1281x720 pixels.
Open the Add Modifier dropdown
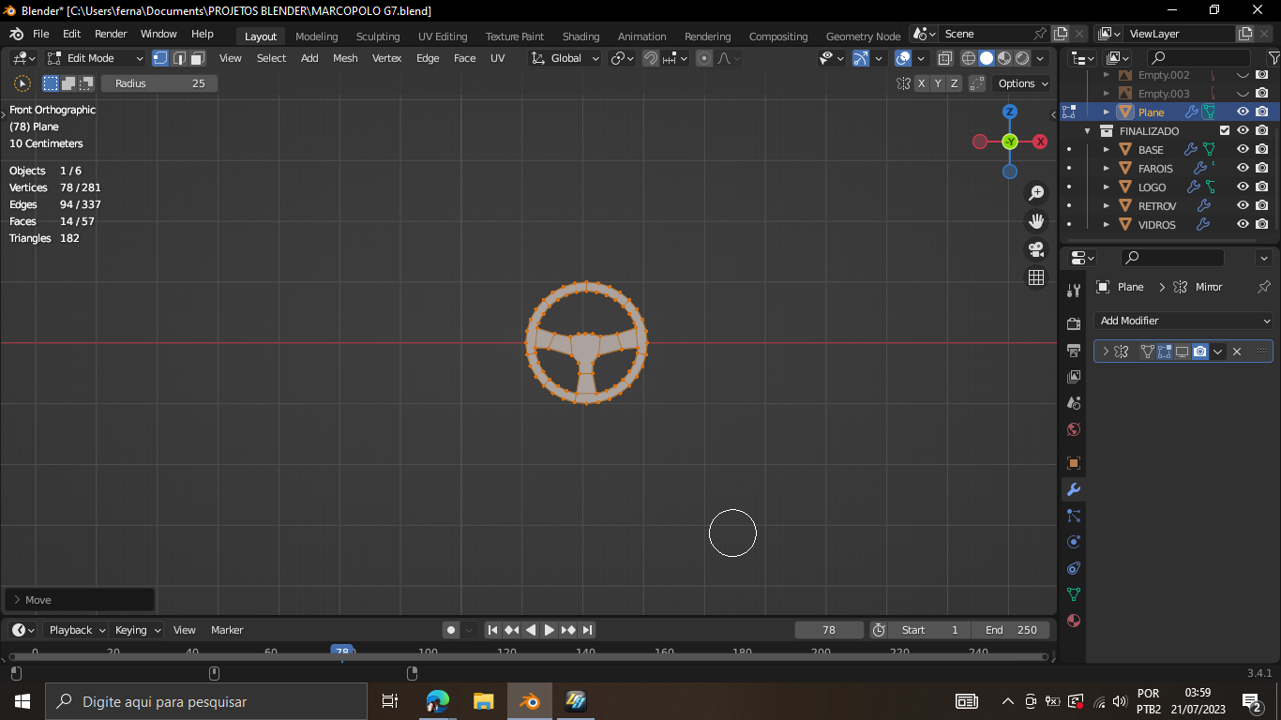(x=1183, y=321)
